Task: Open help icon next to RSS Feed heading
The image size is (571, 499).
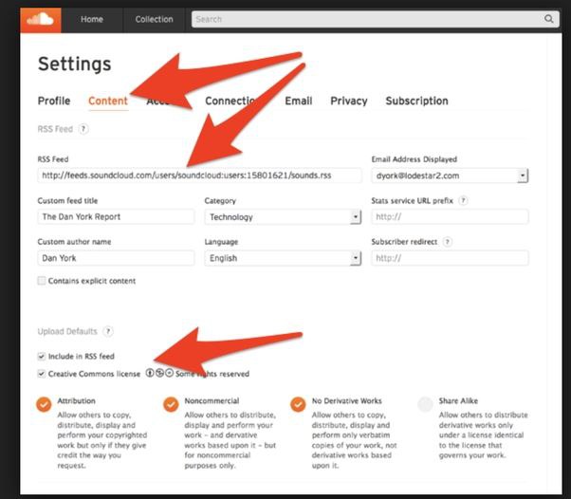Action: click(83, 129)
